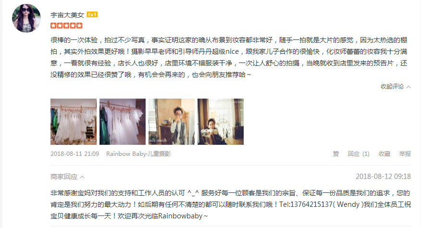The image size is (421, 228).
Task: Open Rainbow Baby·儿童摄影 shop link
Action: (x=138, y=154)
